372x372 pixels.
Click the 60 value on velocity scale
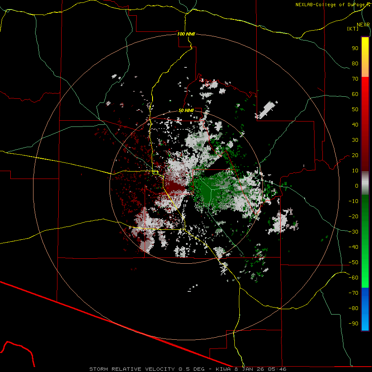355,94
